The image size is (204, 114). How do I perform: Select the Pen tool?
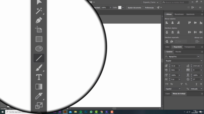tap(39, 20)
